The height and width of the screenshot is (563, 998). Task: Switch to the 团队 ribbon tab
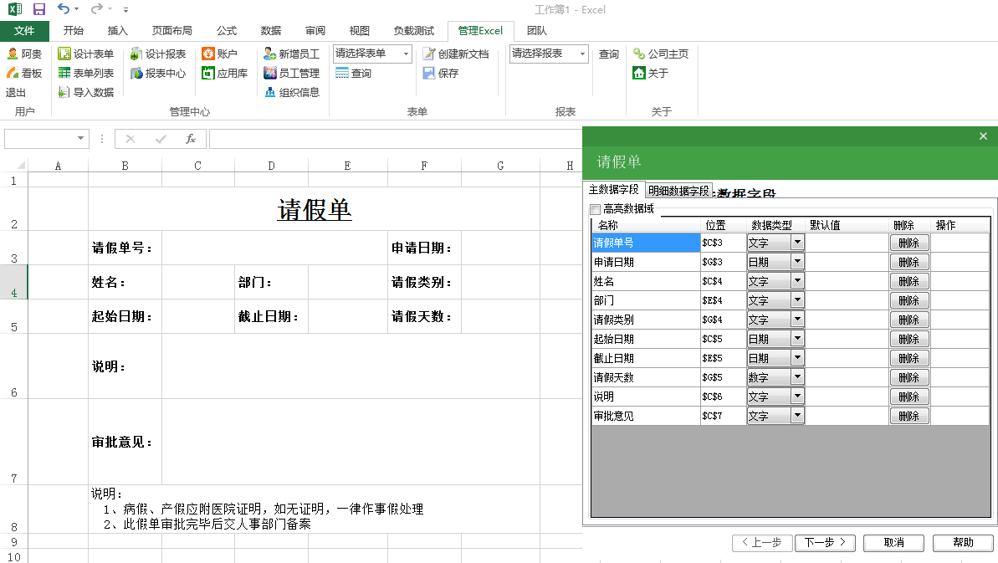coord(536,31)
